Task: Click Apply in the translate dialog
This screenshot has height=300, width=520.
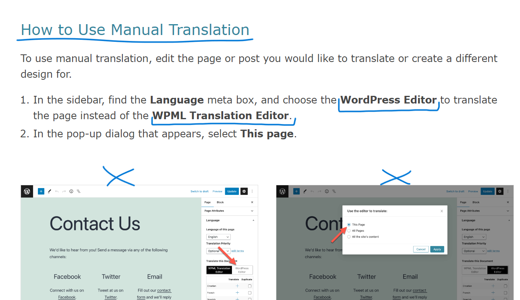Action: [437, 249]
